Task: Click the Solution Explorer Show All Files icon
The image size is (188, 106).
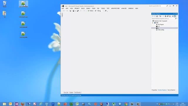Action: click(170, 16)
